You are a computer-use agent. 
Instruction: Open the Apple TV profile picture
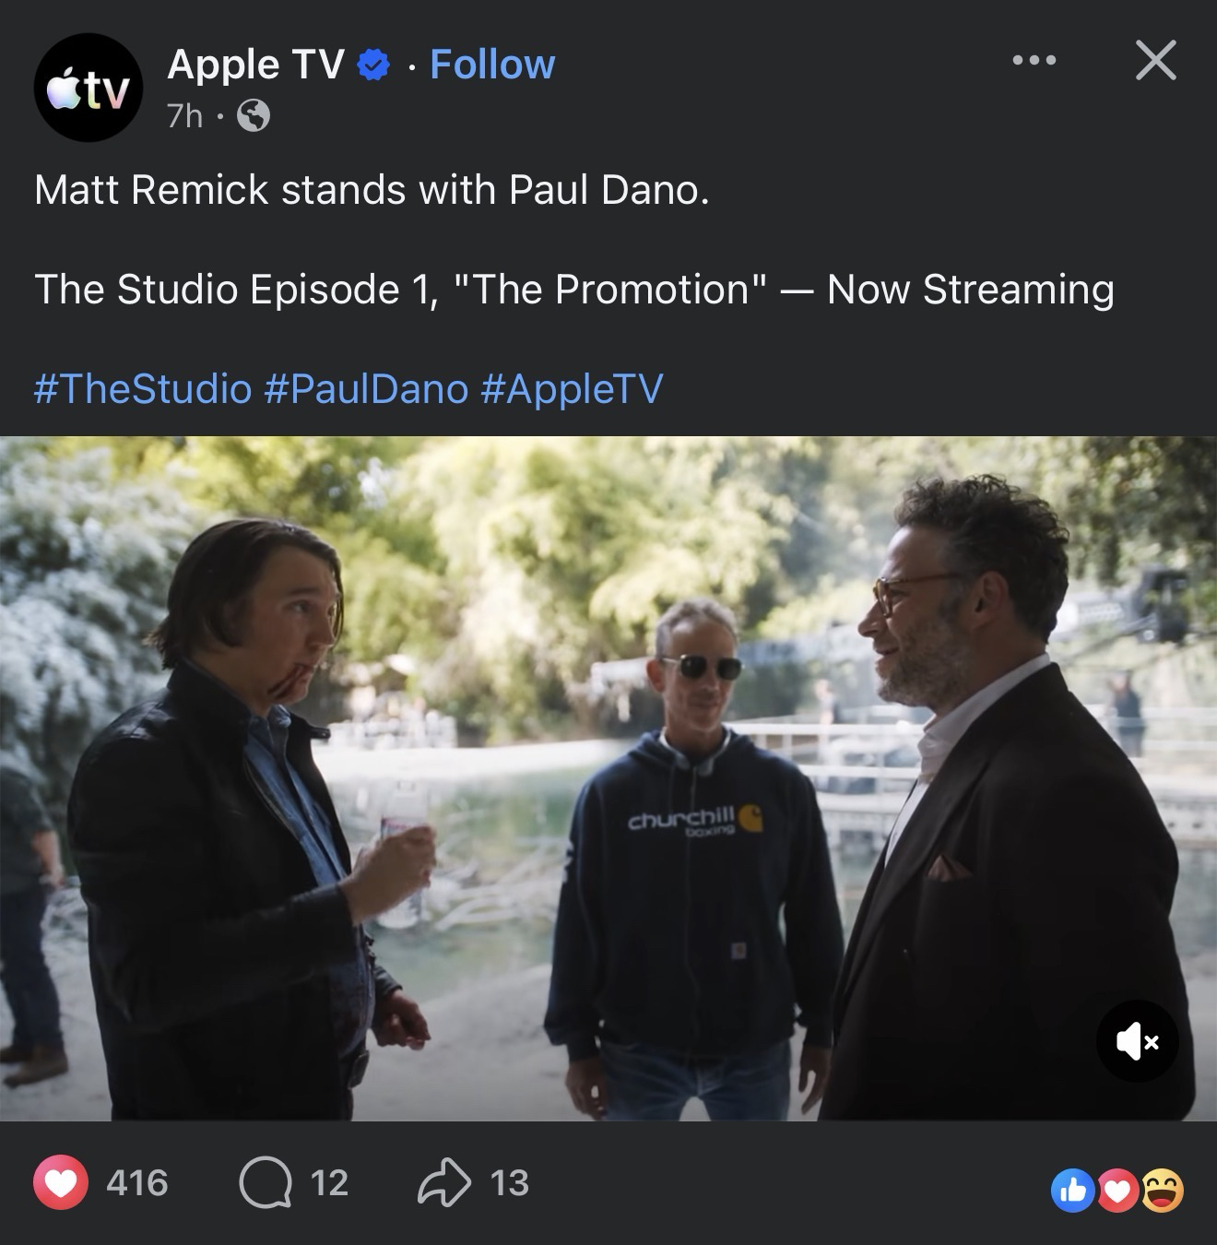(89, 88)
